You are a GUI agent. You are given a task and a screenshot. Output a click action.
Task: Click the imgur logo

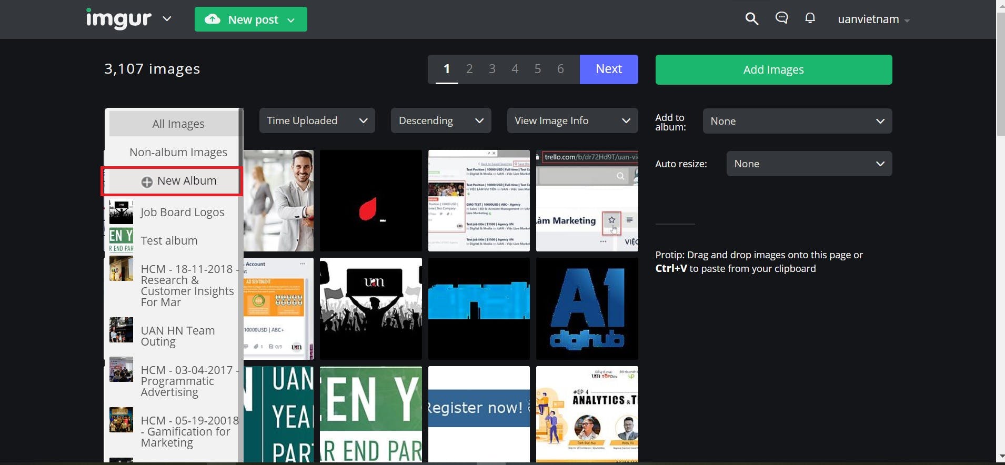tap(118, 19)
